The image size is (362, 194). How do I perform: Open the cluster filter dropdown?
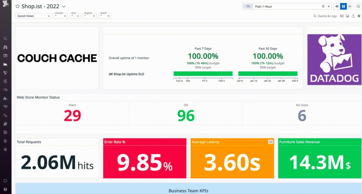click(x=60, y=16)
